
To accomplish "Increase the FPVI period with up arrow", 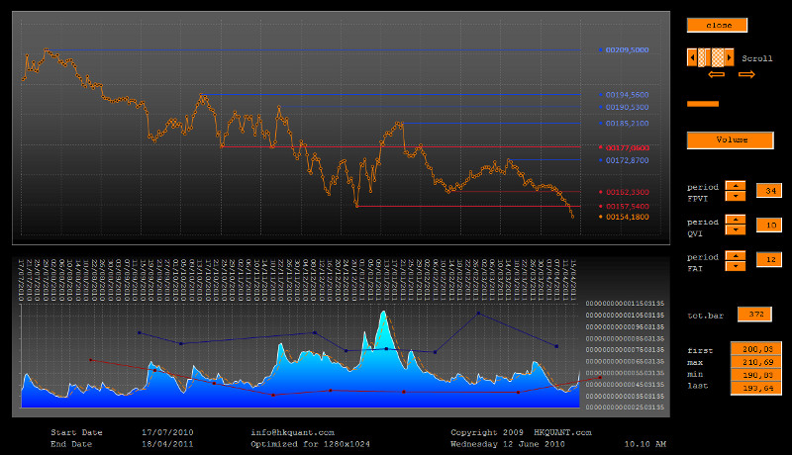I will click(736, 185).
